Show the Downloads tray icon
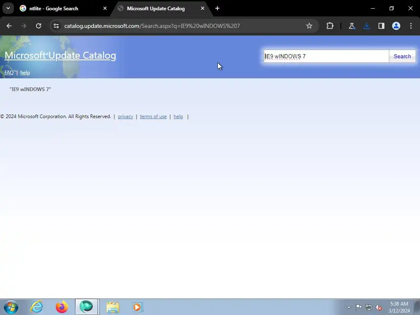 (366, 26)
